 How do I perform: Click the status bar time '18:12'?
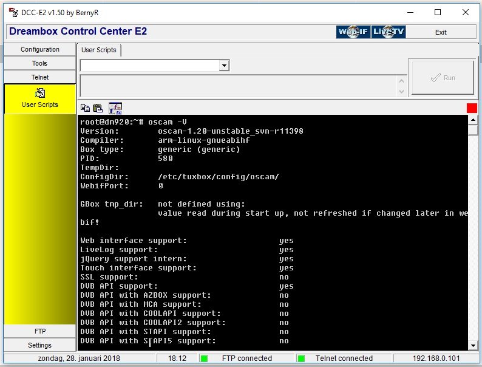click(x=177, y=358)
